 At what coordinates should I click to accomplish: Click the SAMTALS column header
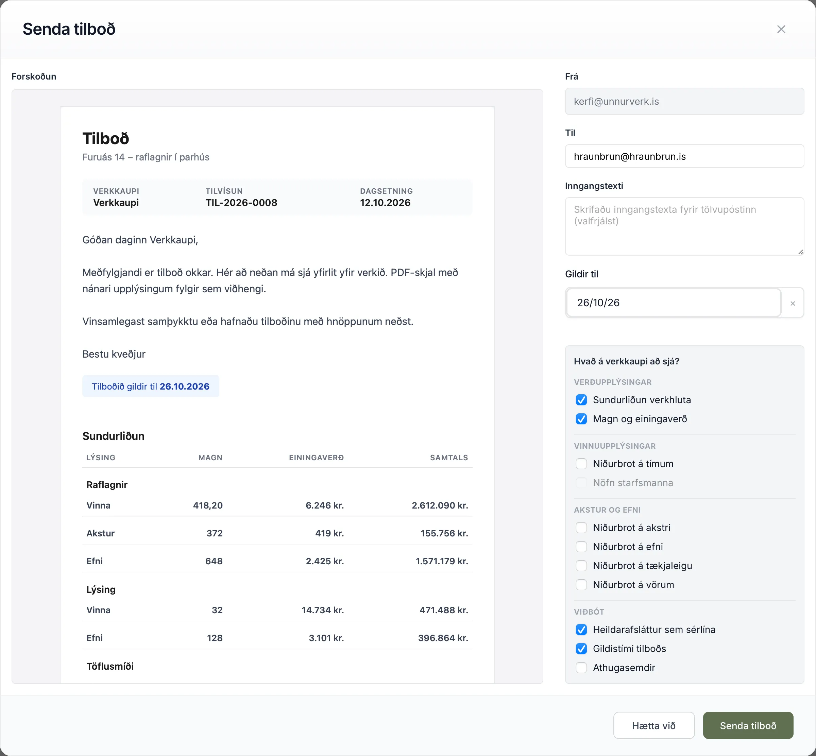[x=449, y=458]
